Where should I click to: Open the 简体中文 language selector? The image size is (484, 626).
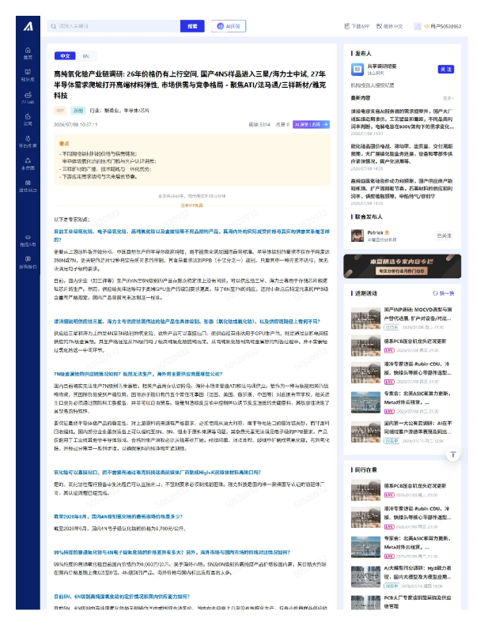(390, 26)
